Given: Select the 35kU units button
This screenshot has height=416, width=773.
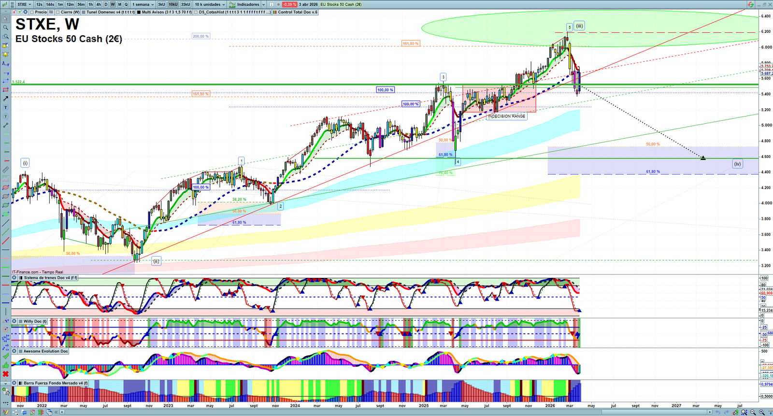Looking at the screenshot, I should pyautogui.click(x=186, y=4).
